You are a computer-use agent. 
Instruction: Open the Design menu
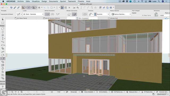click(x=44, y=1)
